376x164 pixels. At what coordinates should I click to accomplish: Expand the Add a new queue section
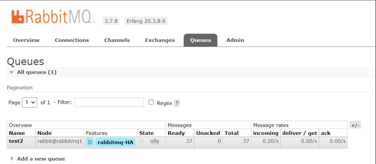(37, 159)
